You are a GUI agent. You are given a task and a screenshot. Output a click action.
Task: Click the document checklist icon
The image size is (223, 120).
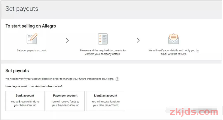pyautogui.click(x=103, y=39)
